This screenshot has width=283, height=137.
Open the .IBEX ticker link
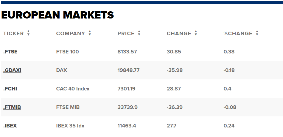(x=10, y=126)
